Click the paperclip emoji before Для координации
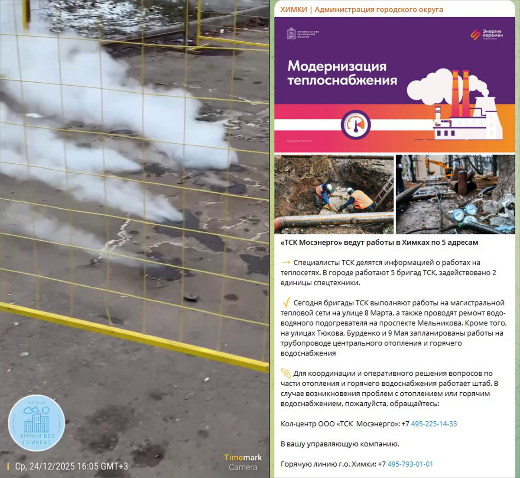Image resolution: width=520 pixels, height=478 pixels. 286,373
